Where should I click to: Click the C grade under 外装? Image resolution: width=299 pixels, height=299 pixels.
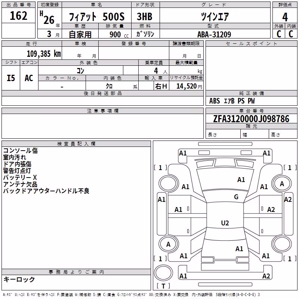point(279,34)
